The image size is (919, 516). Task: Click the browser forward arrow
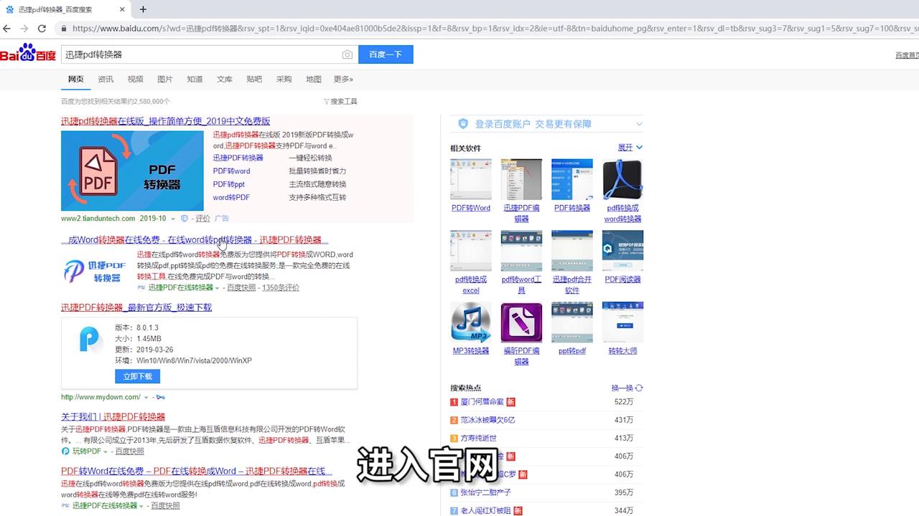click(x=24, y=29)
